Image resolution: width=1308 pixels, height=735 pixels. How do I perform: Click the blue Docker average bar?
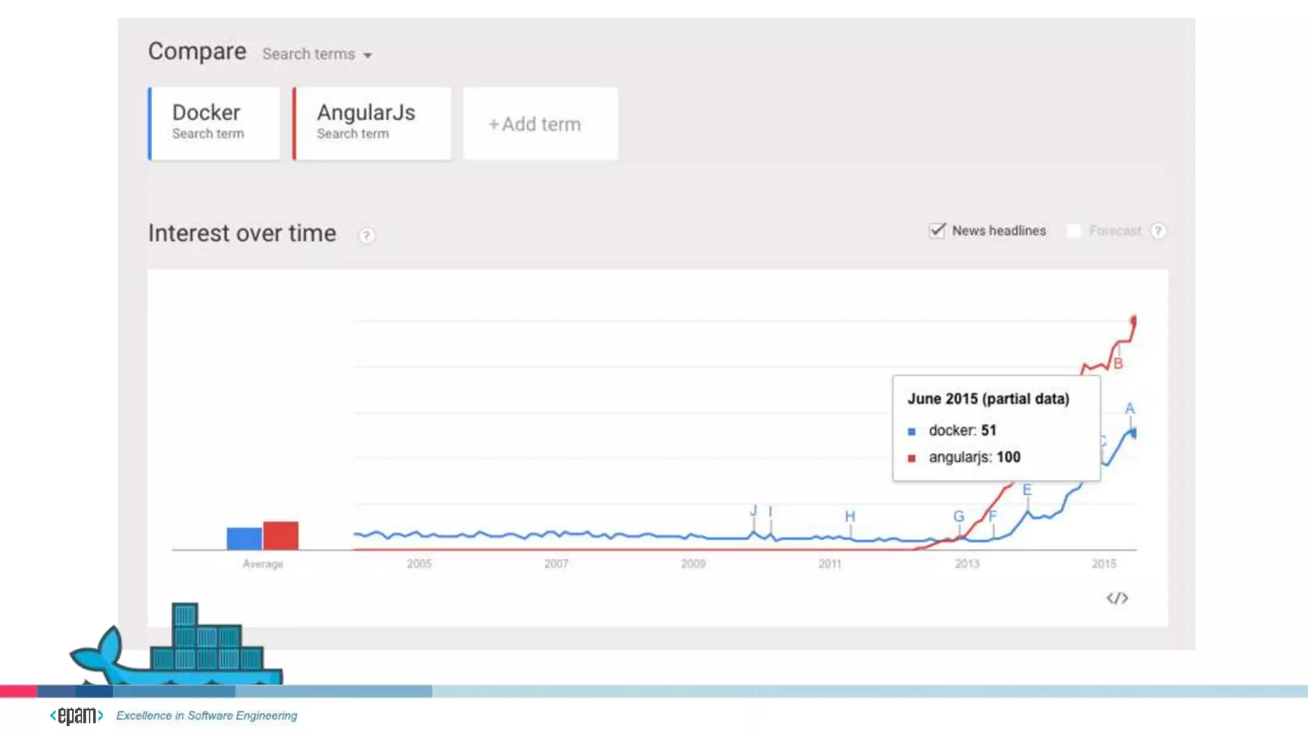[x=244, y=538]
